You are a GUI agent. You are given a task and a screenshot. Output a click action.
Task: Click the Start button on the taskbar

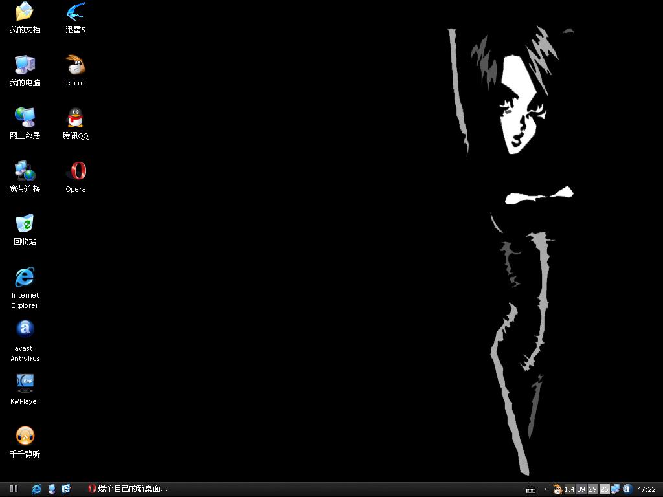[14, 489]
